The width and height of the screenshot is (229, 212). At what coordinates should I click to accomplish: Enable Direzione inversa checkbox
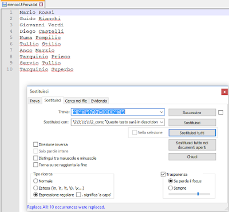click(x=35, y=144)
